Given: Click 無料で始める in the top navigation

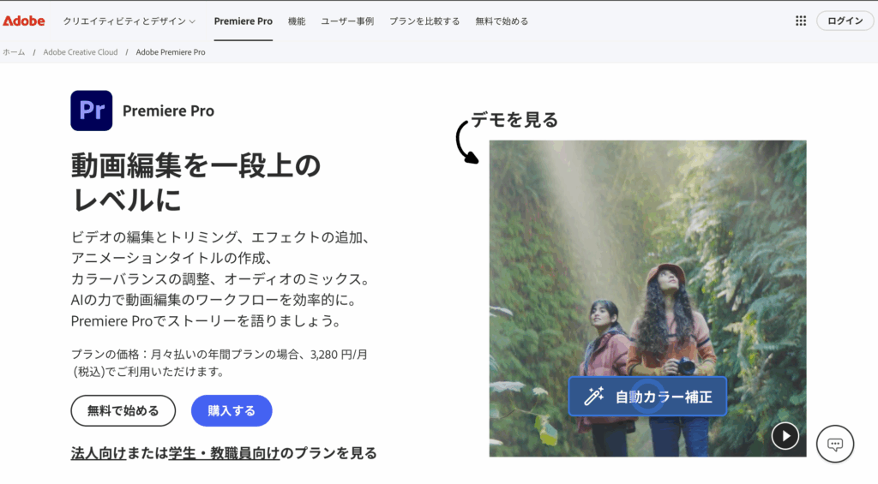Looking at the screenshot, I should point(502,21).
